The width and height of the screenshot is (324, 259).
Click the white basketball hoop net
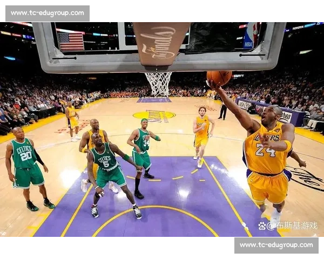click(x=159, y=84)
